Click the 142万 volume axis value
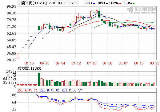 point(11,71)
